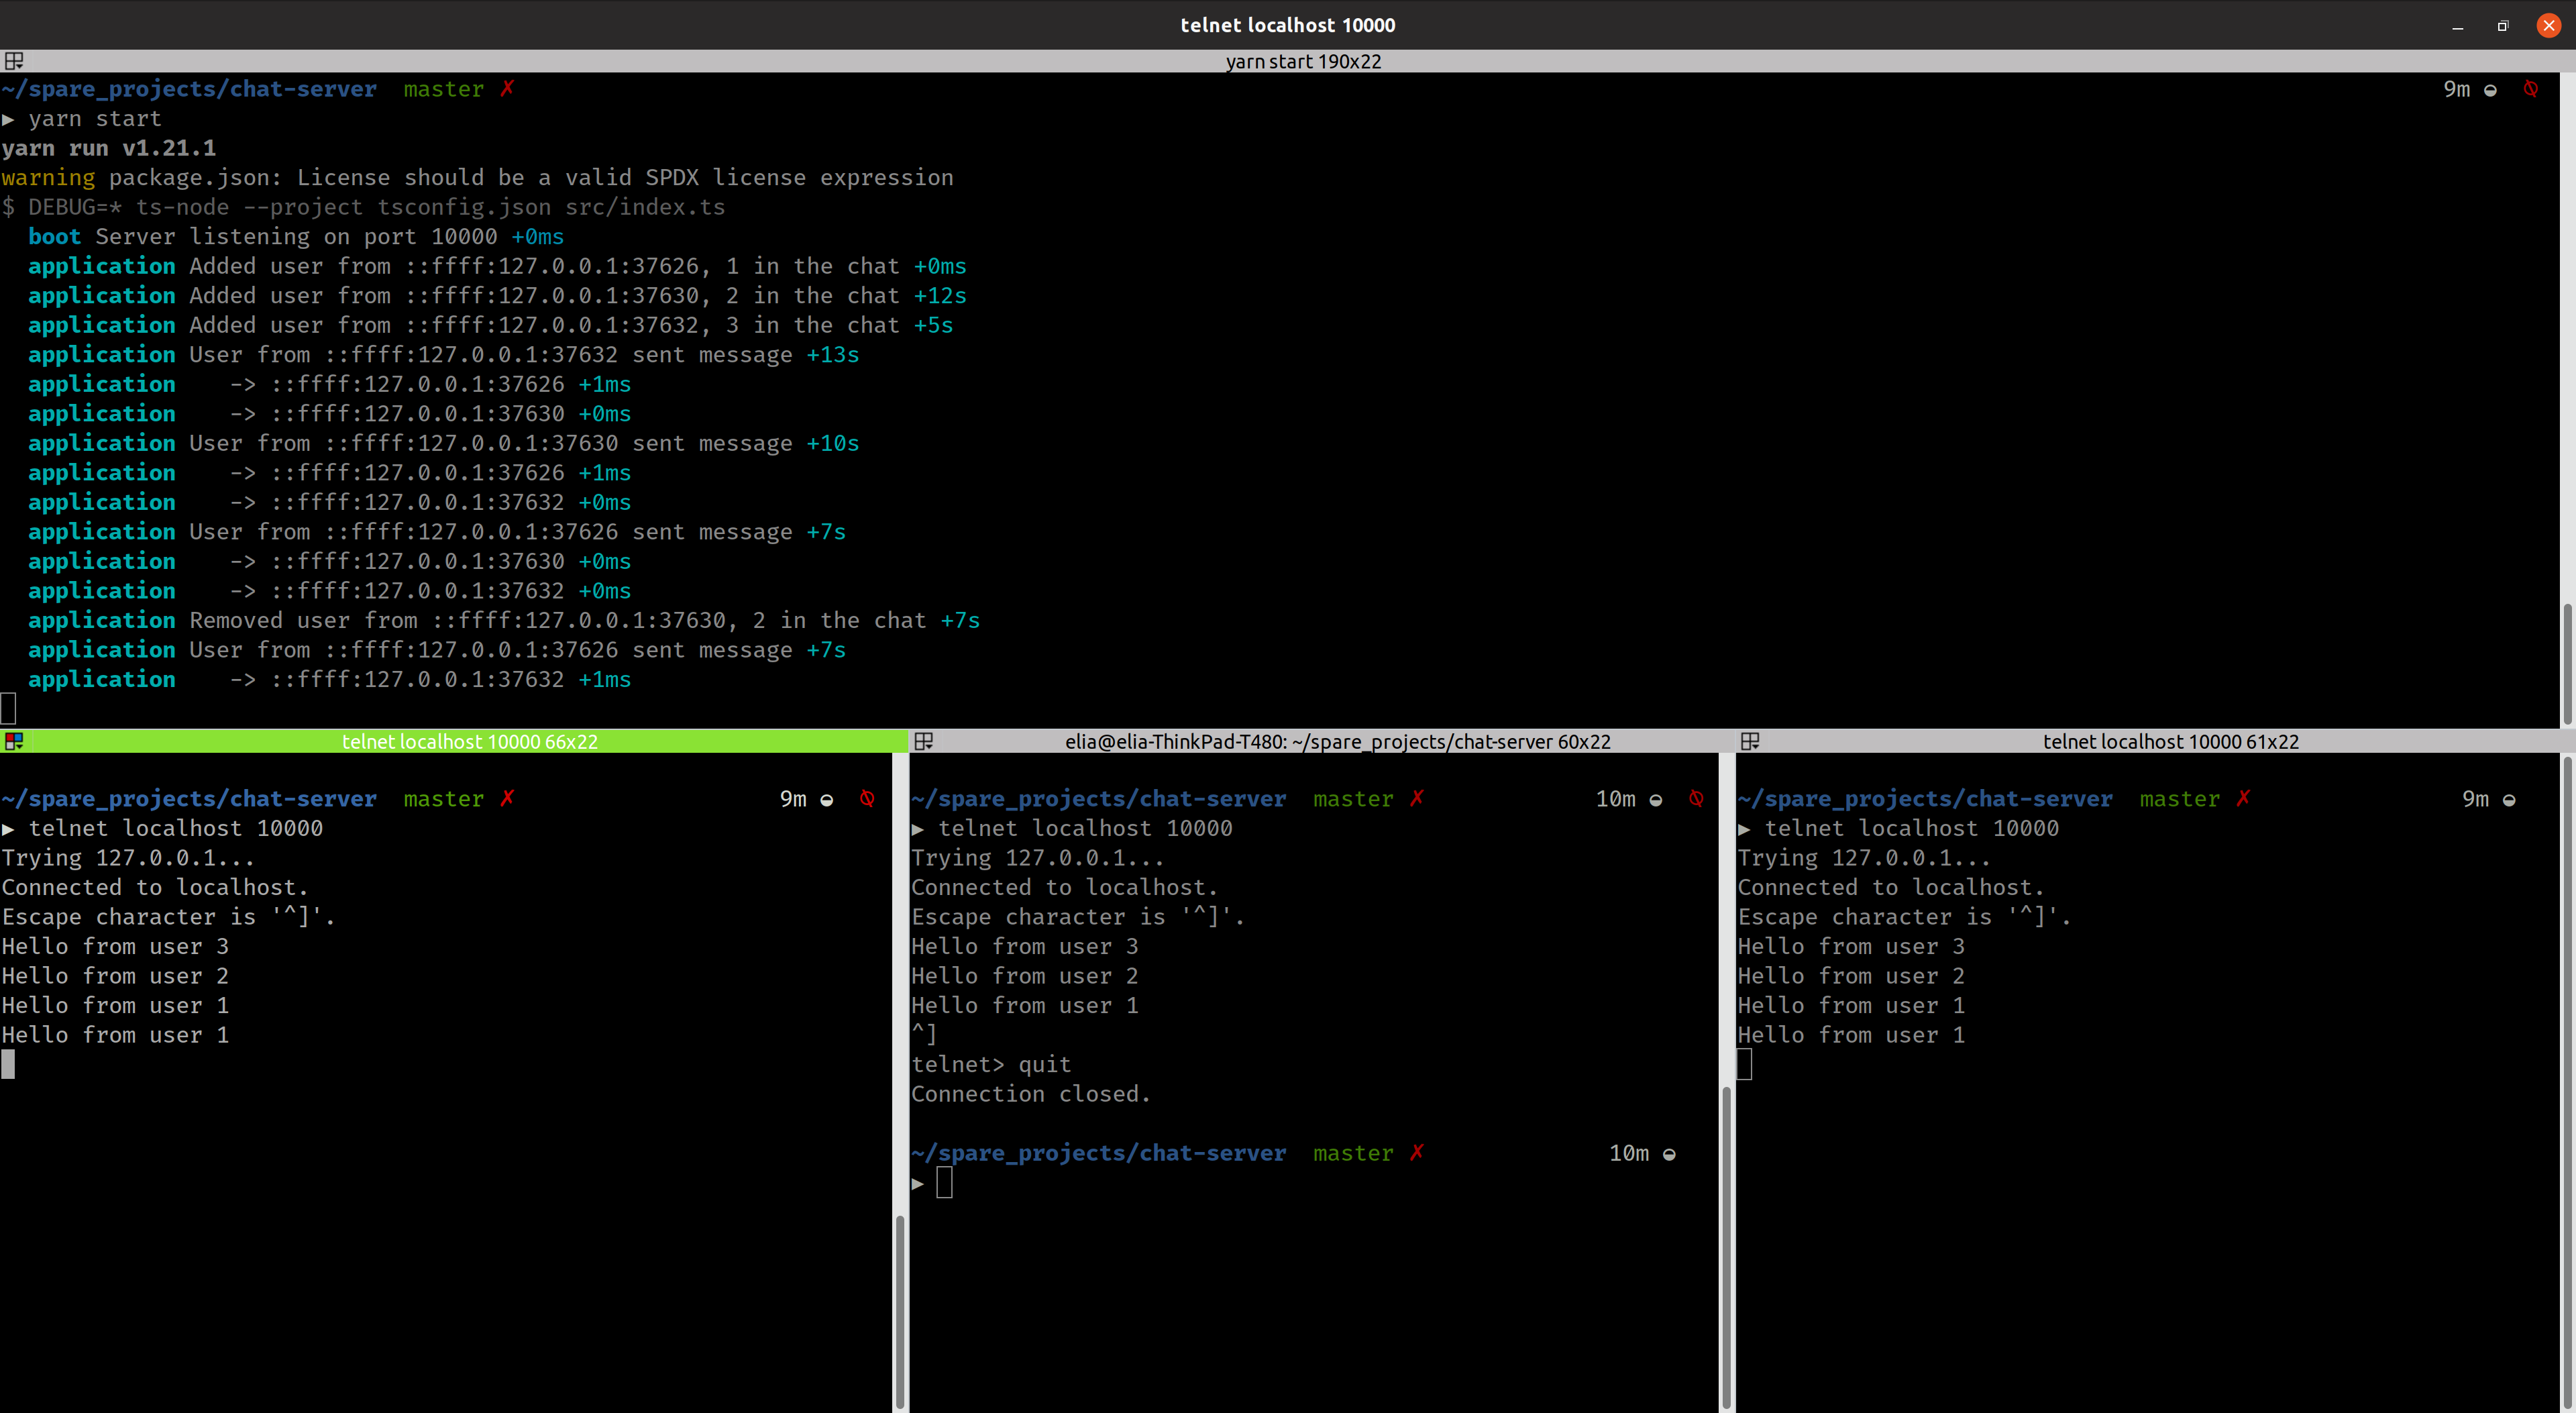This screenshot has width=2576, height=1413.
Task: Click the cursor line in the left telnet session
Action: click(9, 1065)
